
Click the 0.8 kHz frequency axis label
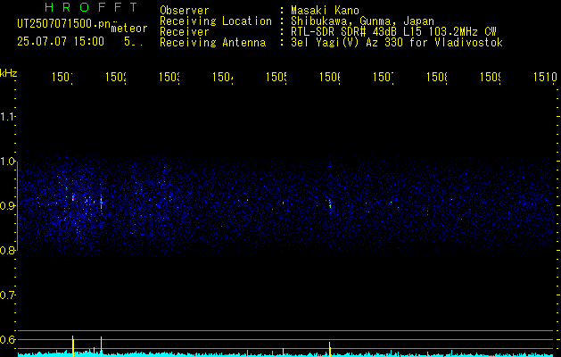(7, 250)
